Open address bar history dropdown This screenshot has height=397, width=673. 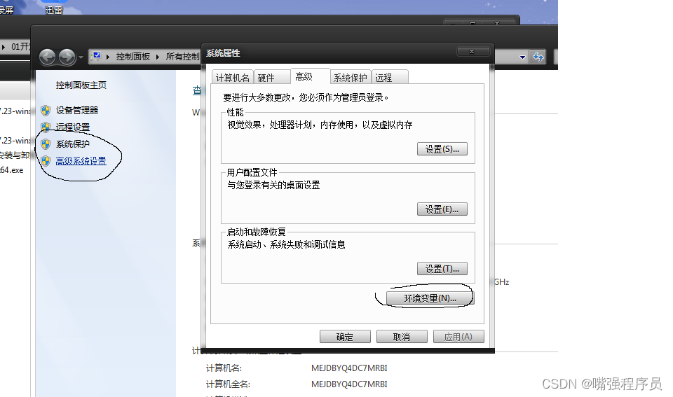(x=522, y=57)
